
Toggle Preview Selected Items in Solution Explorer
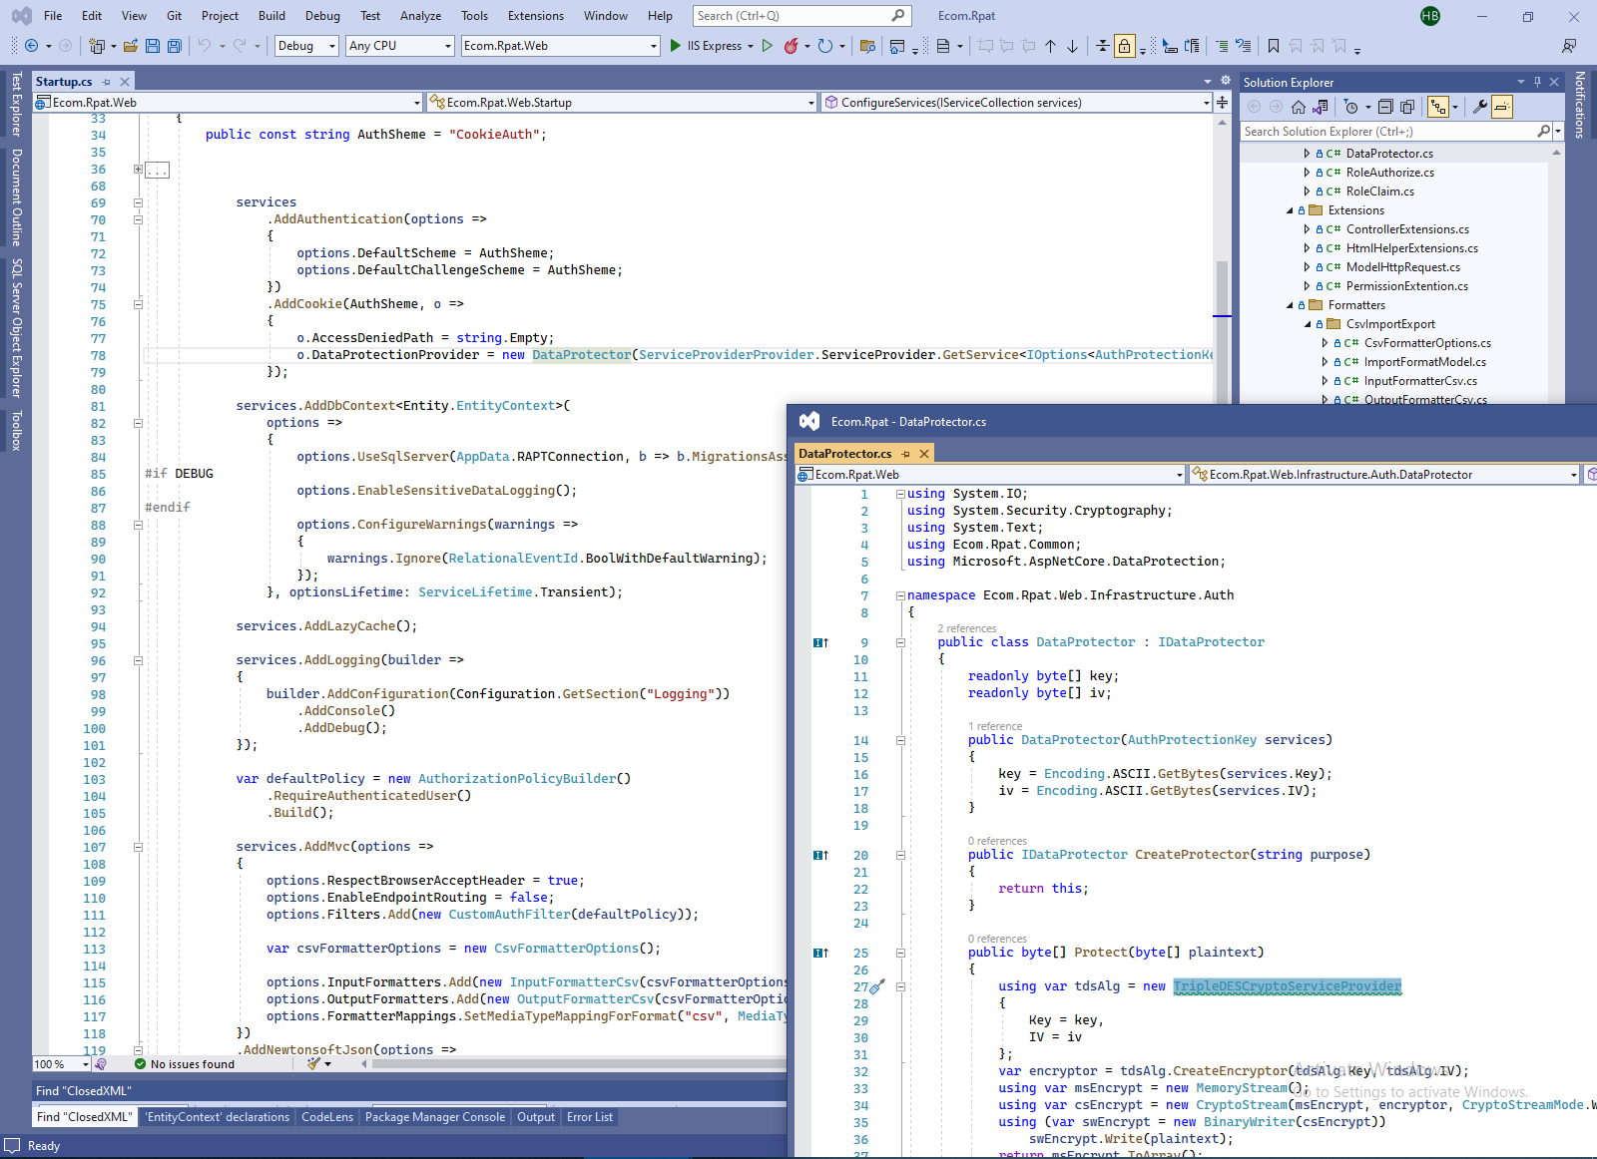click(1502, 107)
